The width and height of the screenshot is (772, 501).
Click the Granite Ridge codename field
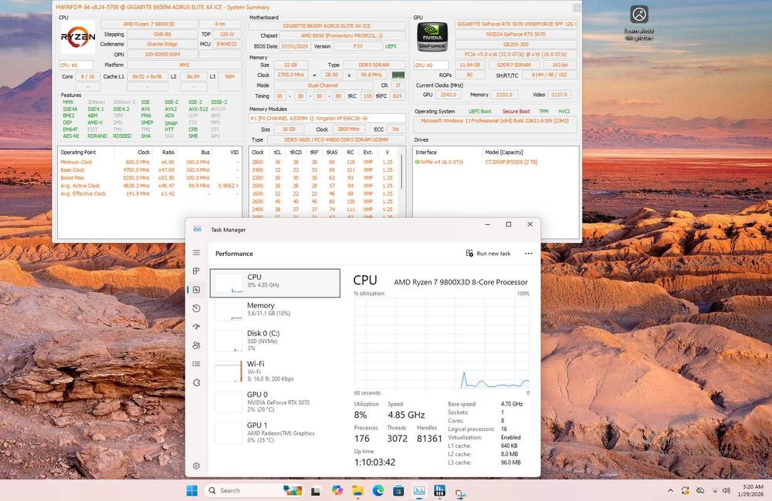162,44
